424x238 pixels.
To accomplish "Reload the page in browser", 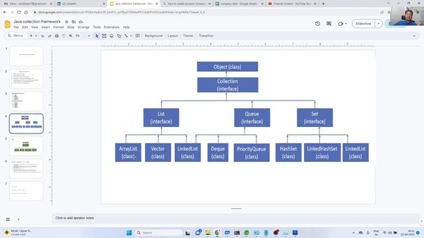I will 19,12.
